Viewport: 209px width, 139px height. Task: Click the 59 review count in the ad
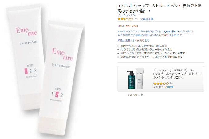pyautogui.click(x=171, y=84)
